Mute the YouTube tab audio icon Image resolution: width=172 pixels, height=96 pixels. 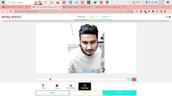[27, 7]
